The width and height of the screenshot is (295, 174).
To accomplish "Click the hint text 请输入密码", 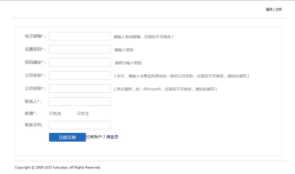I will pyautogui.click(x=124, y=50).
